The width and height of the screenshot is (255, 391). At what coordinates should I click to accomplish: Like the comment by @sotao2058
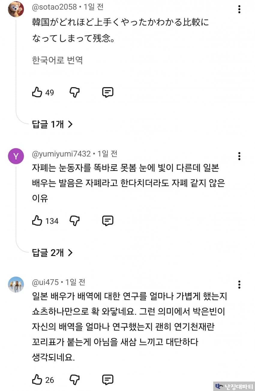pos(37,92)
